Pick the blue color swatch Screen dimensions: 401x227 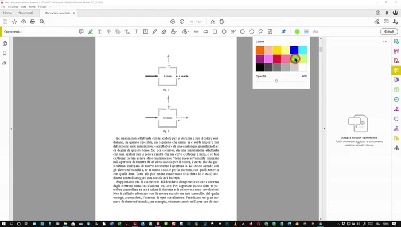pos(294,50)
